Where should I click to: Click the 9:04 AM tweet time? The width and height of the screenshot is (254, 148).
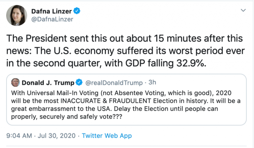[x=18, y=135]
